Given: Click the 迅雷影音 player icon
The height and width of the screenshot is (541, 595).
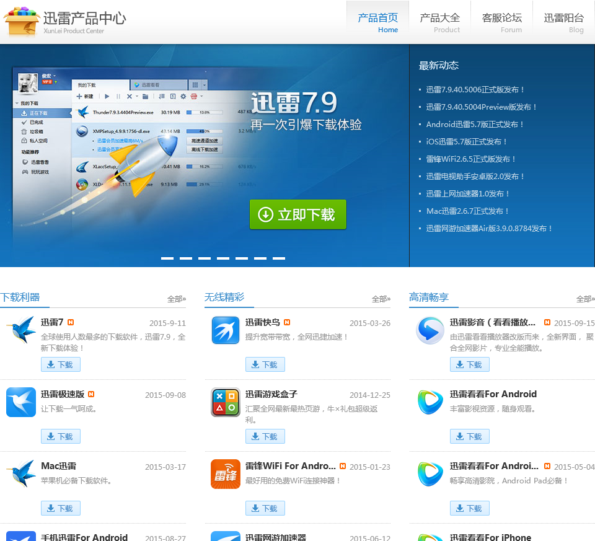Looking at the screenshot, I should [x=430, y=330].
